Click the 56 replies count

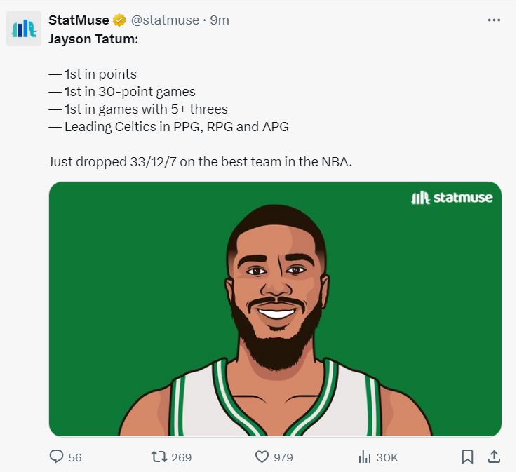click(75, 457)
